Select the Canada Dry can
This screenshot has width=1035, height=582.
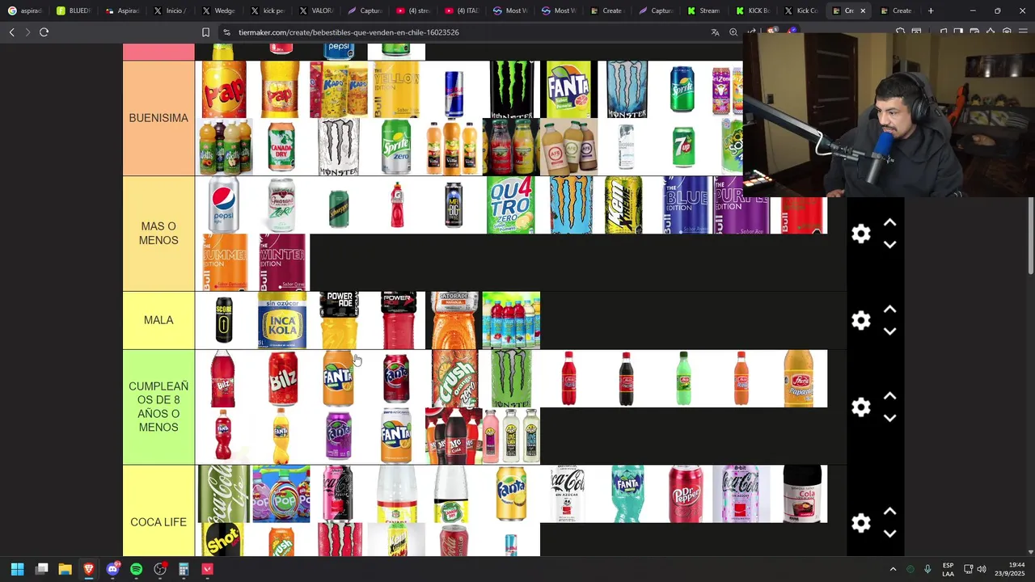tap(281, 147)
